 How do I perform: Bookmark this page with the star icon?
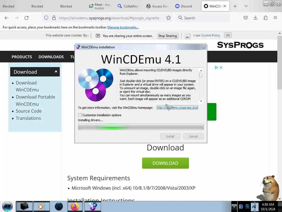[x=168, y=18]
